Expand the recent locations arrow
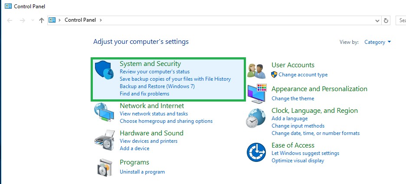The width and height of the screenshot is (406, 184). coord(33,20)
